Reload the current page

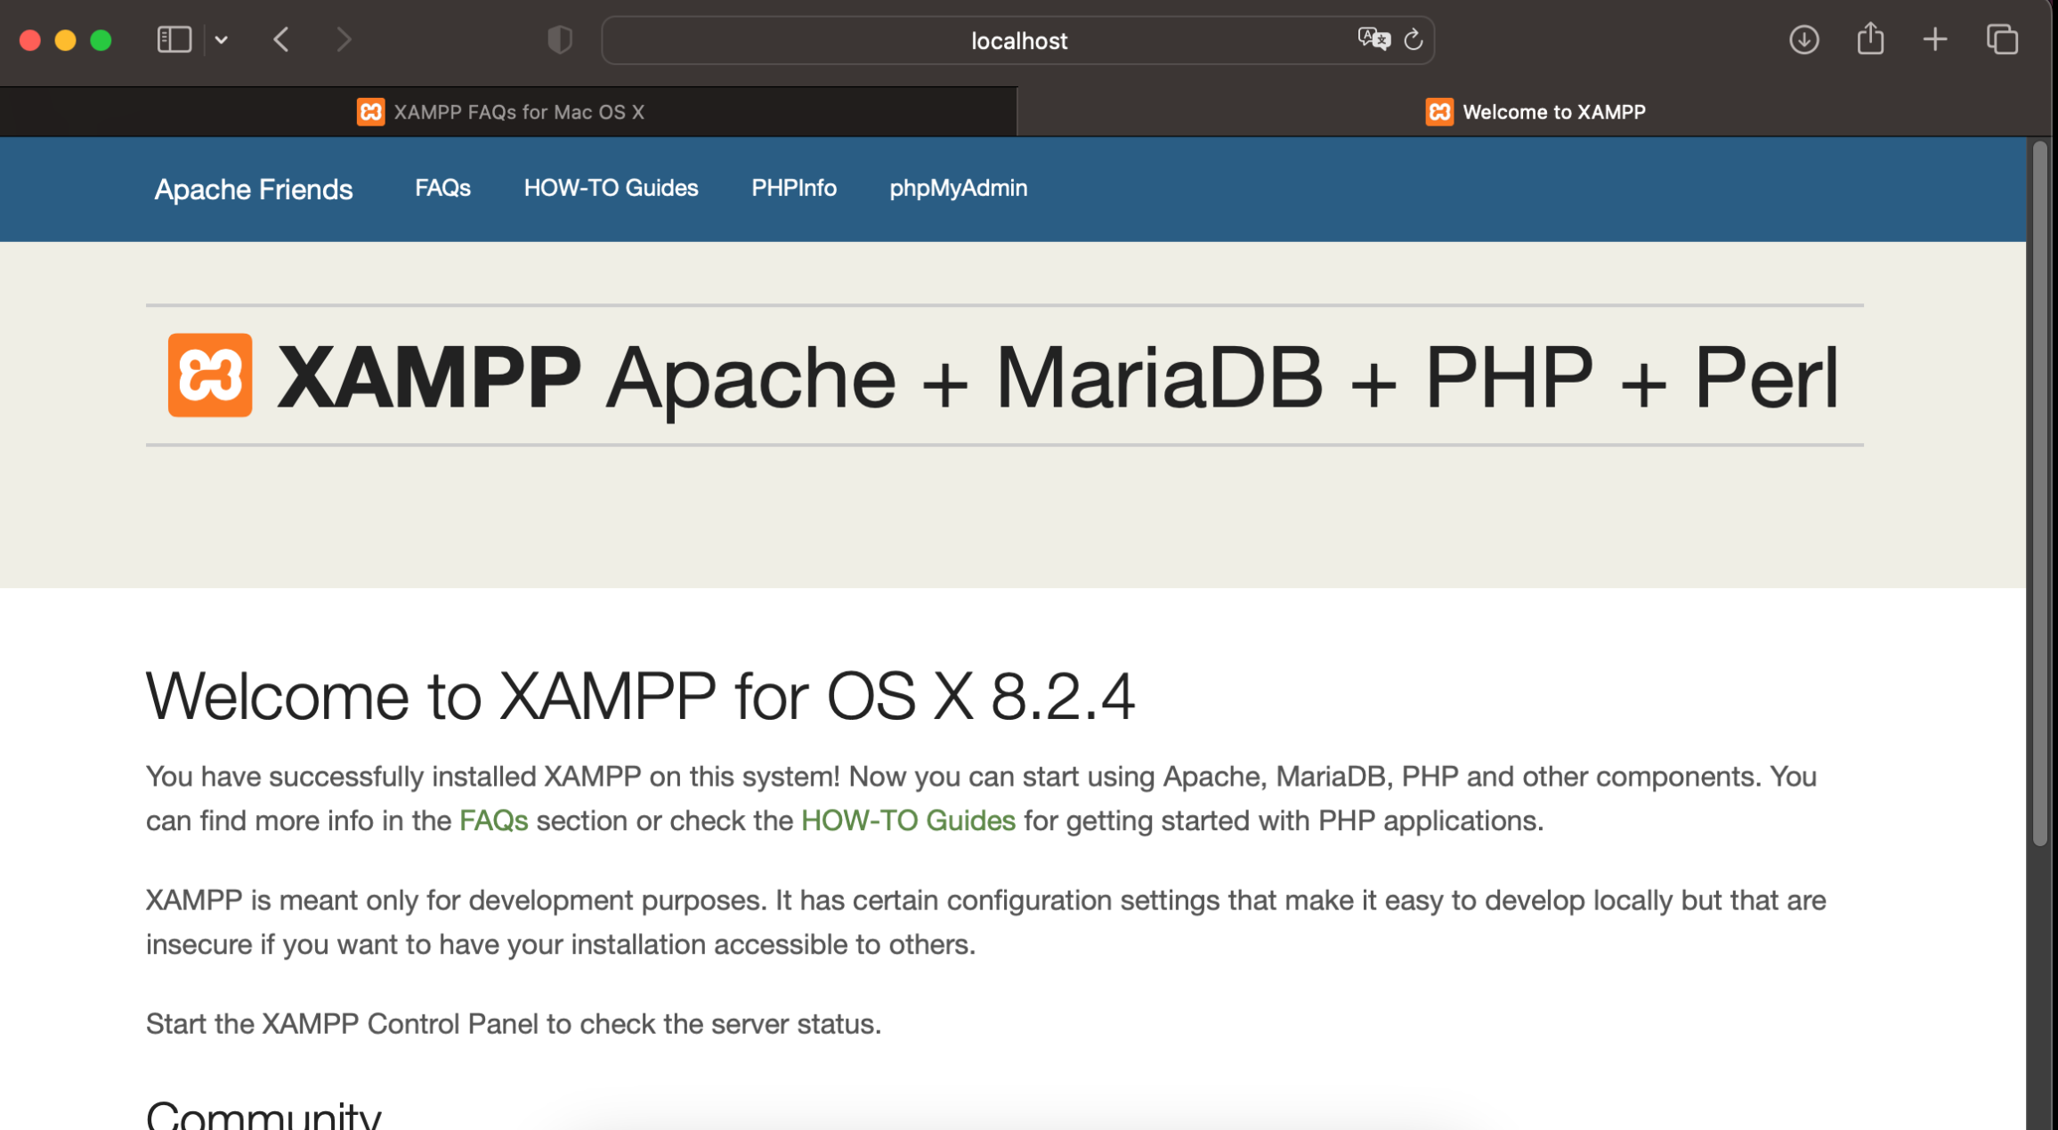point(1414,40)
